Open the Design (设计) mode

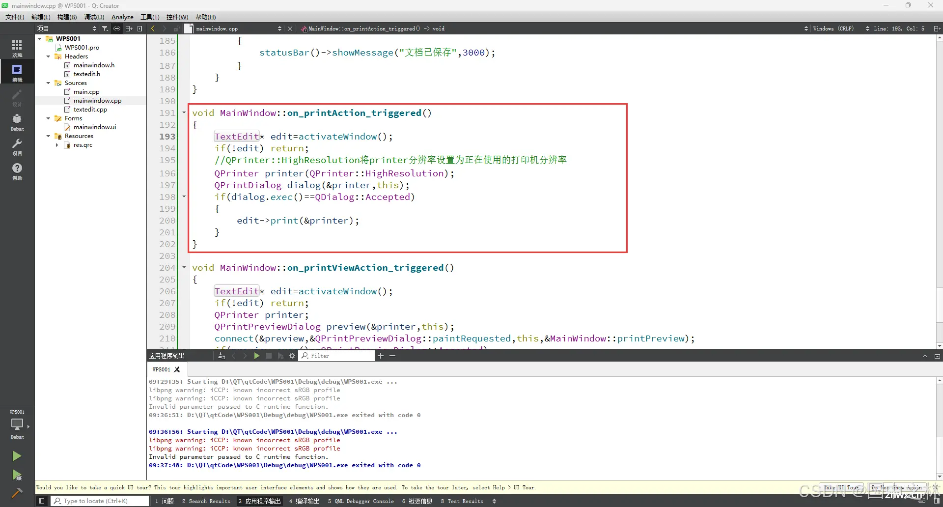click(17, 97)
